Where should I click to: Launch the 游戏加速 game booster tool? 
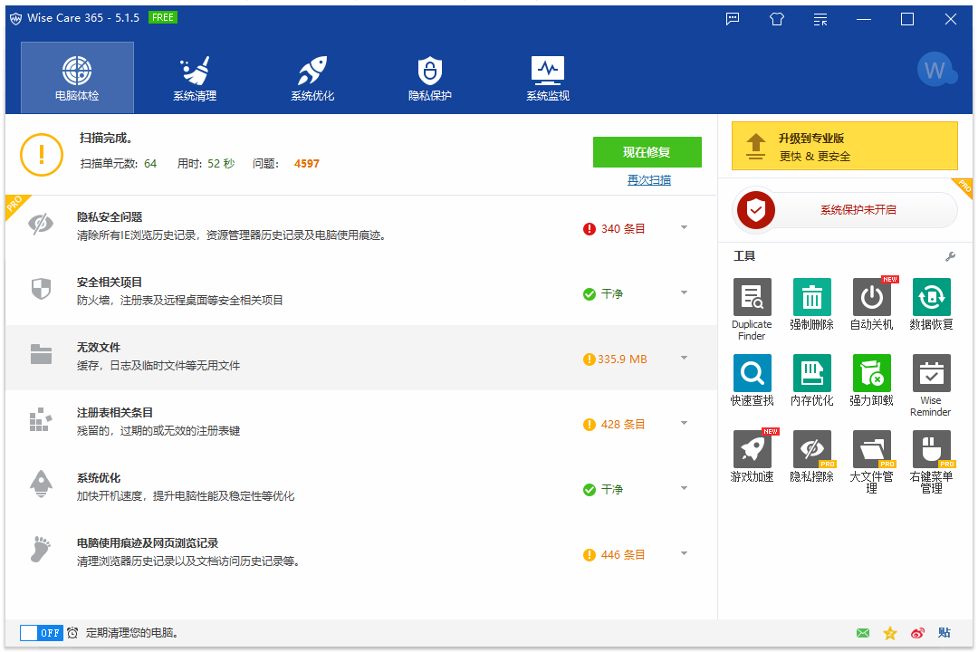tap(752, 456)
